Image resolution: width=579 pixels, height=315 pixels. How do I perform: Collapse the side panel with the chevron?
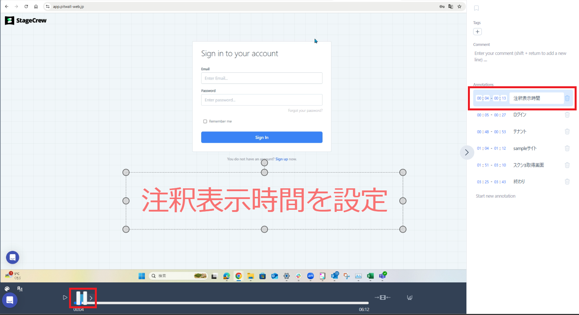coord(467,152)
